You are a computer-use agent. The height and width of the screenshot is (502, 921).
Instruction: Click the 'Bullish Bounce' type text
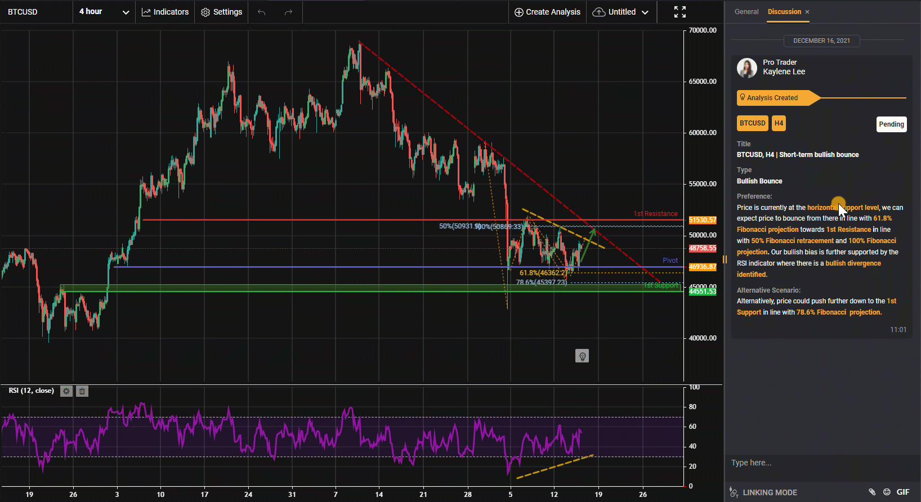759,181
